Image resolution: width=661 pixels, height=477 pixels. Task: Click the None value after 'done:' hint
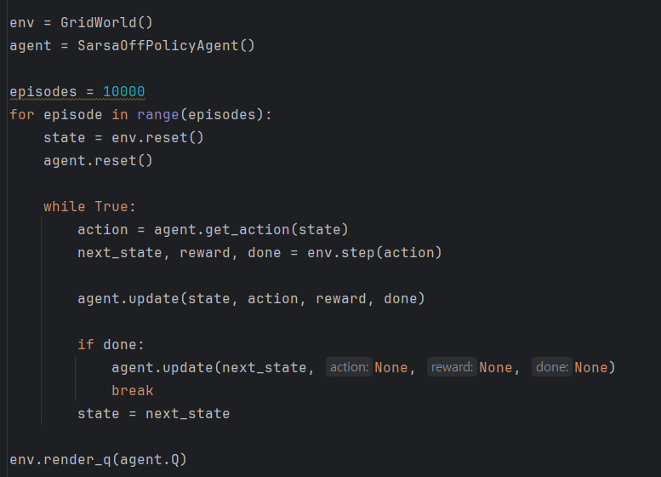pyautogui.click(x=591, y=367)
